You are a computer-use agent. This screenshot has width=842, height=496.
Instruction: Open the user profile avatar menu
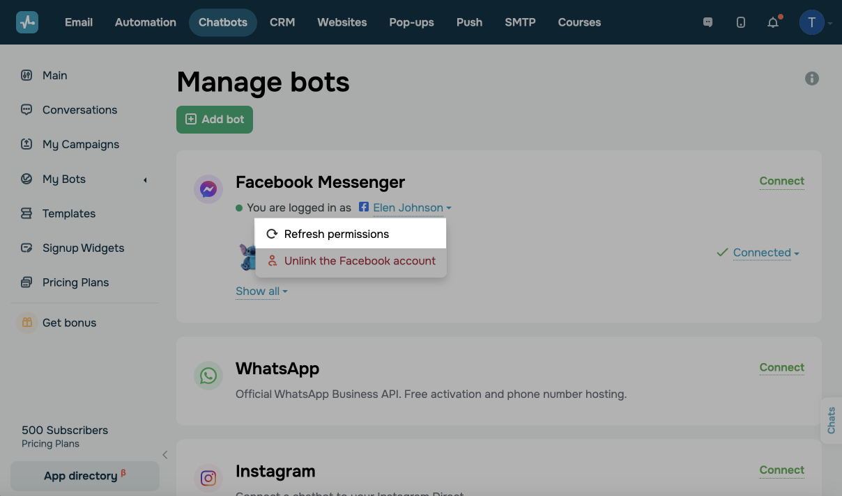tap(811, 22)
